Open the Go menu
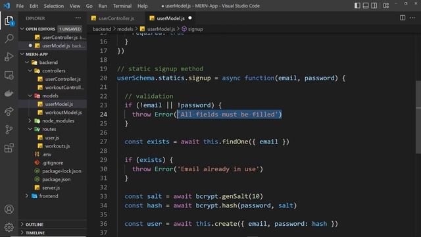421x237 pixels. click(89, 6)
